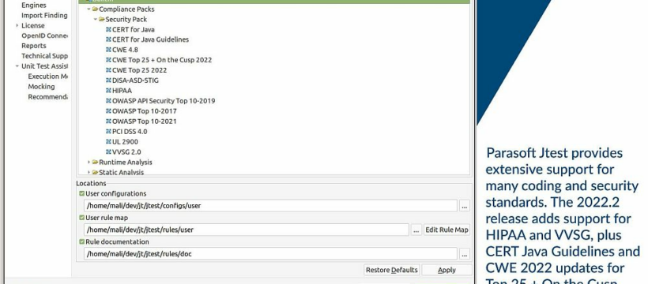Browse for User rule map folder
Screen dimensions: 648x284
416,230
